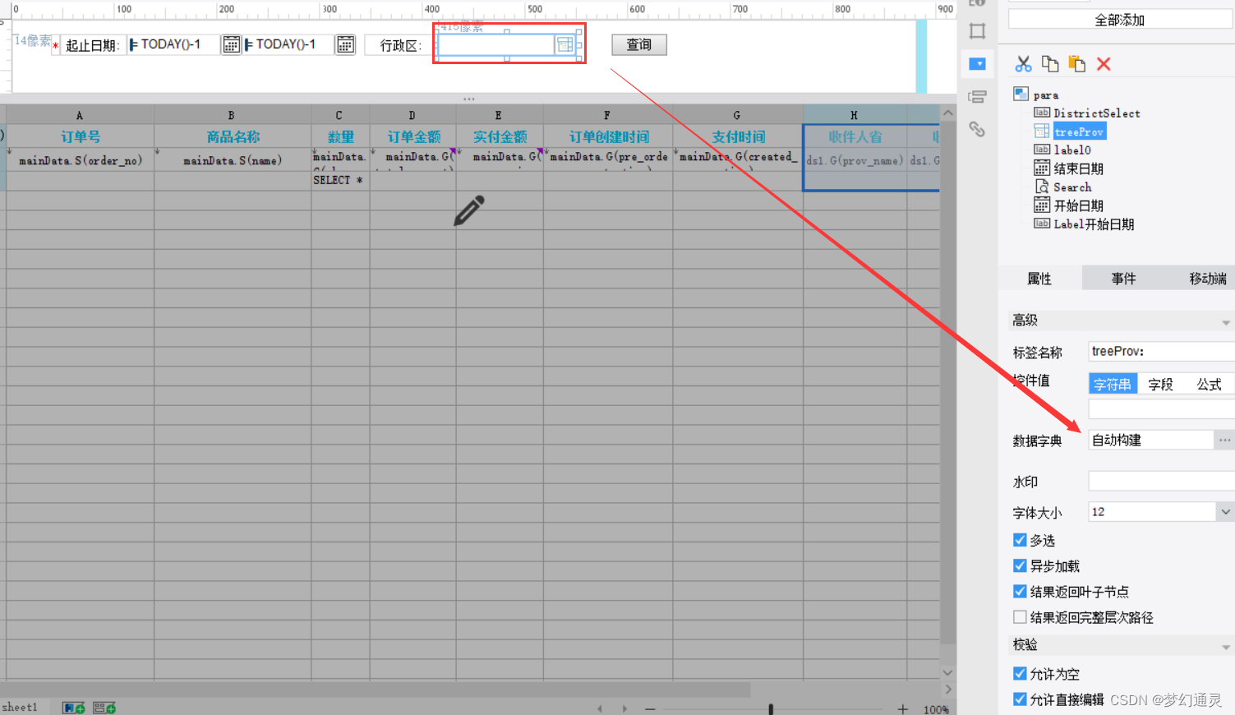Click the 标签名称 input field

(1161, 352)
